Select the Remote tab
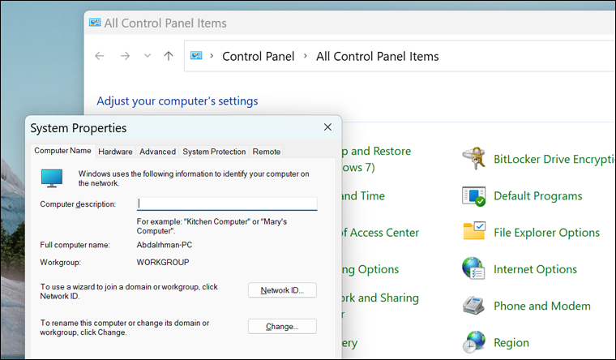Screen dimensions: 616x360 (x=267, y=152)
